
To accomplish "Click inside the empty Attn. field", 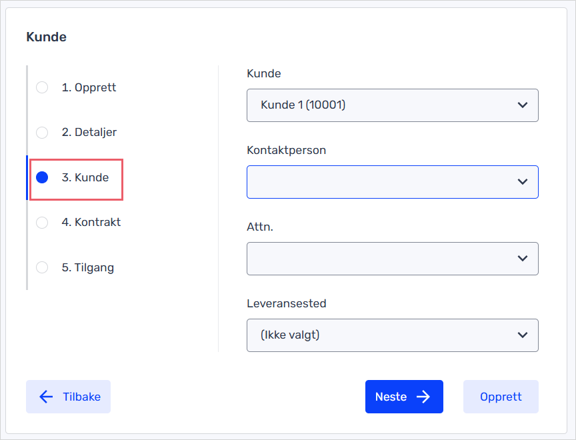I will pyautogui.click(x=392, y=259).
